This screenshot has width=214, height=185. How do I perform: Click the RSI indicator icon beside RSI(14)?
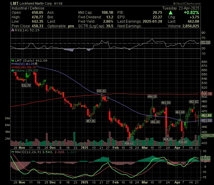pos(13,30)
